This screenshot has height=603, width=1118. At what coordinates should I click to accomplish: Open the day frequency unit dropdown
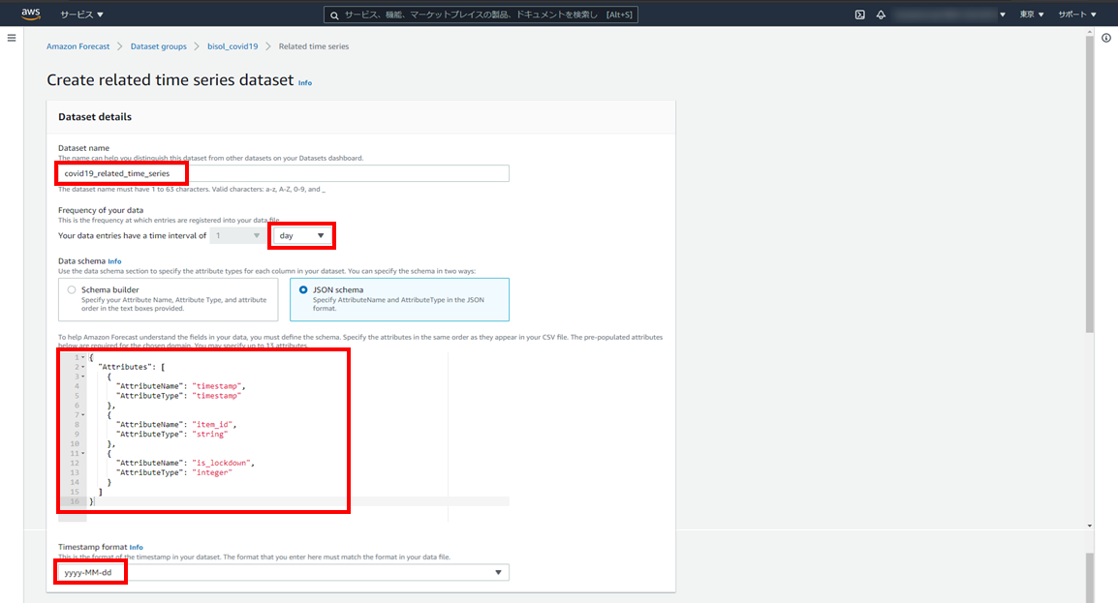tap(301, 235)
